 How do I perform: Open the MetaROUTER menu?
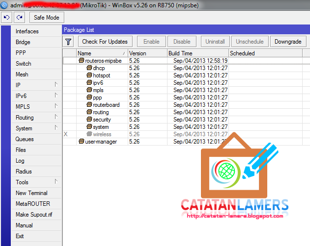click(x=36, y=204)
